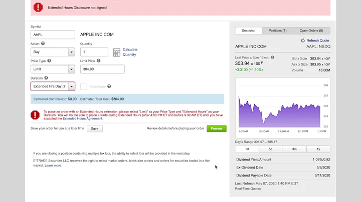Click Last Price x Size help icon
The image size is (361, 202).
(272, 57)
